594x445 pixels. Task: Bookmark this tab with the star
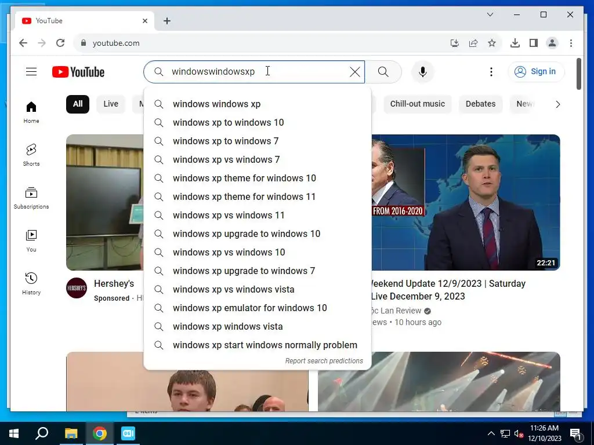coord(492,43)
